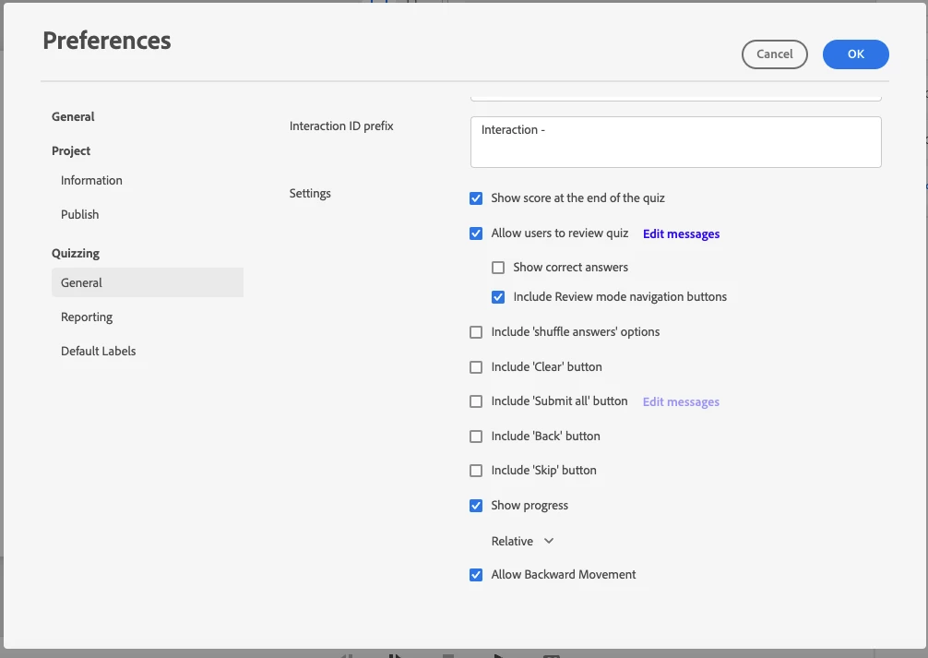Viewport: 928px width, 658px height.
Task: Toggle 'Include Review mode navigation buttons'
Action: click(498, 297)
